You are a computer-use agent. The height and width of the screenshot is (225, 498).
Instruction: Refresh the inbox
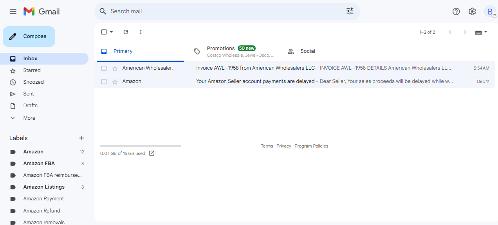click(x=126, y=32)
